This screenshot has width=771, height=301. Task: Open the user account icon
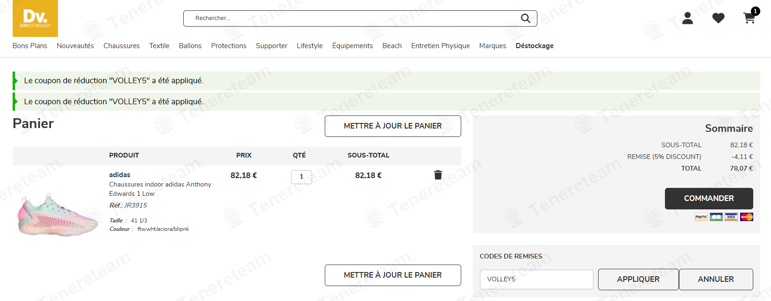click(x=687, y=18)
